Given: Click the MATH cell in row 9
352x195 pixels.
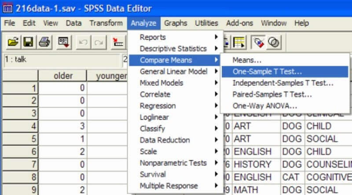Looking at the screenshot, I should coord(256,190).
